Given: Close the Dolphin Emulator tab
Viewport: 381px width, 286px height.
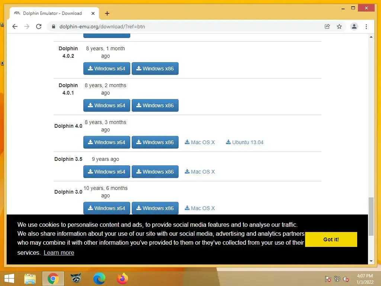Looking at the screenshot, I should pos(93,13).
